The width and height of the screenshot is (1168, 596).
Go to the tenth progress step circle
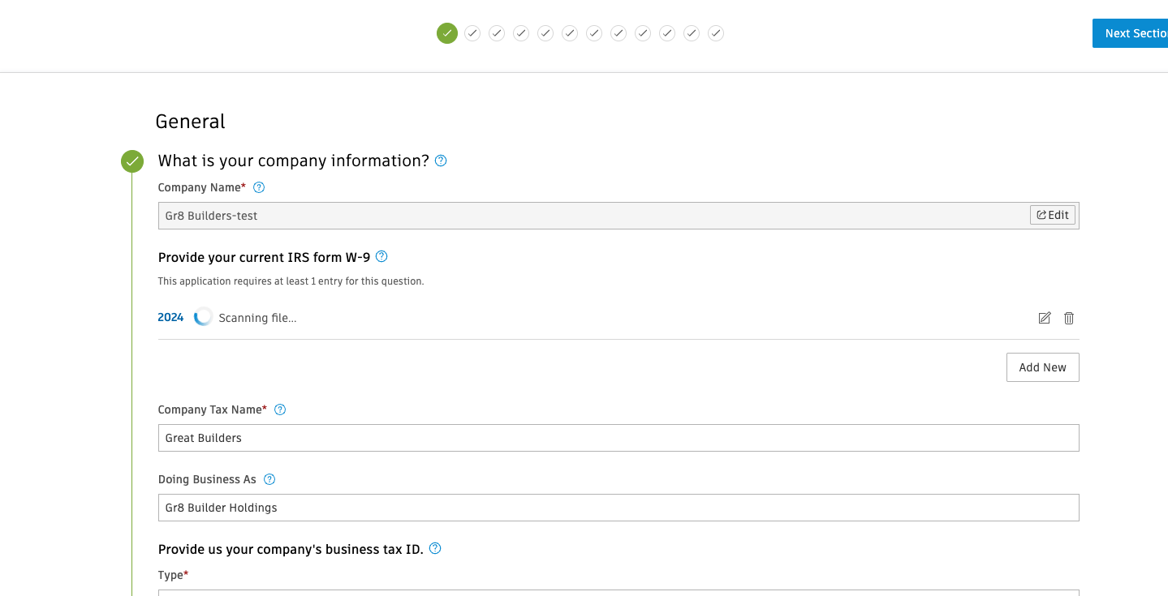tap(667, 33)
